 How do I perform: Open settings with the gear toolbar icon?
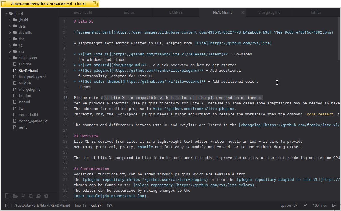pos(46,196)
